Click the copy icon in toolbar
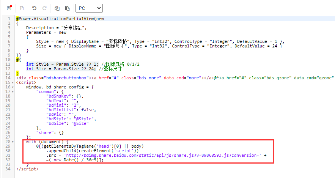Screen dimensions: 335x178 (57, 8)
